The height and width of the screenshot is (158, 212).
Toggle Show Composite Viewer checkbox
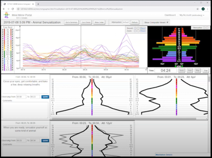click(167, 22)
